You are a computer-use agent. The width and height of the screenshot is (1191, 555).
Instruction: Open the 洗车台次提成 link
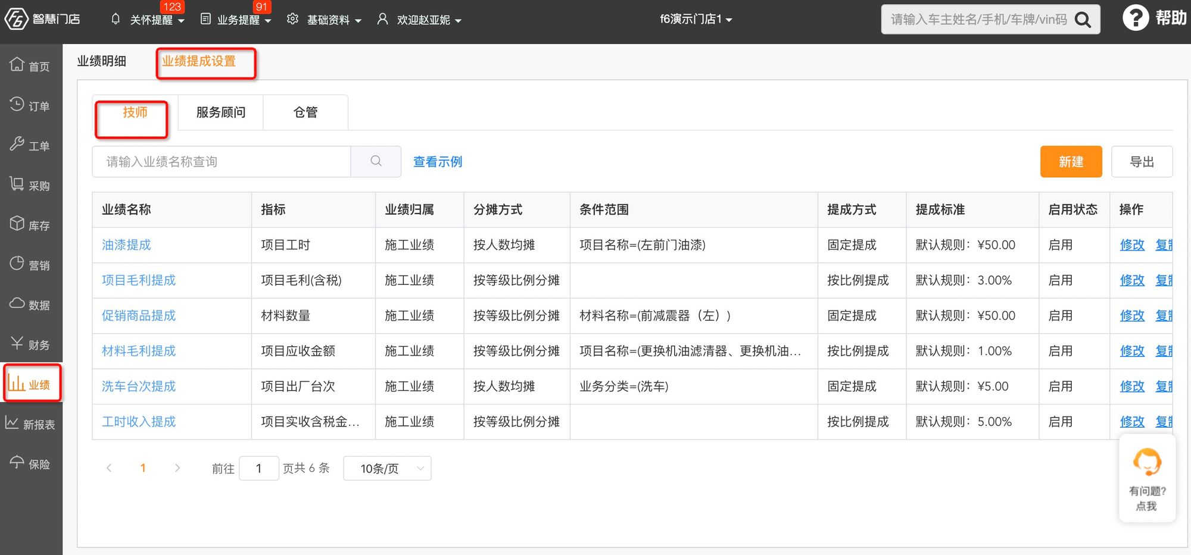click(139, 386)
